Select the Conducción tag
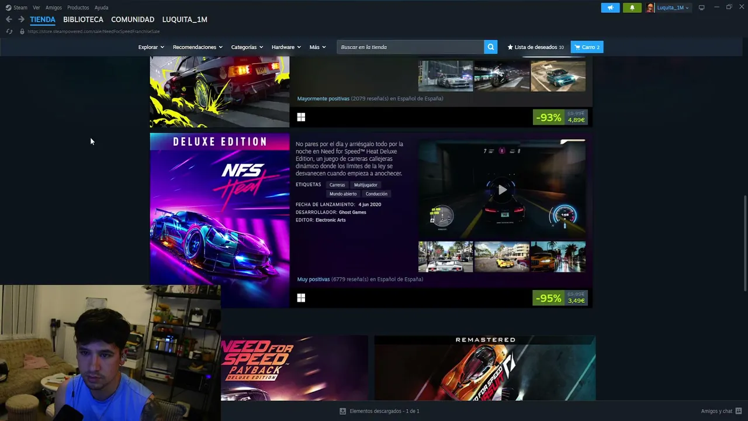Image resolution: width=748 pixels, height=421 pixels. coord(376,194)
